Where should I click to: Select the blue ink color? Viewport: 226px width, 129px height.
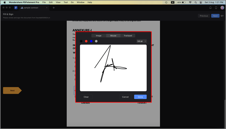(91, 41)
